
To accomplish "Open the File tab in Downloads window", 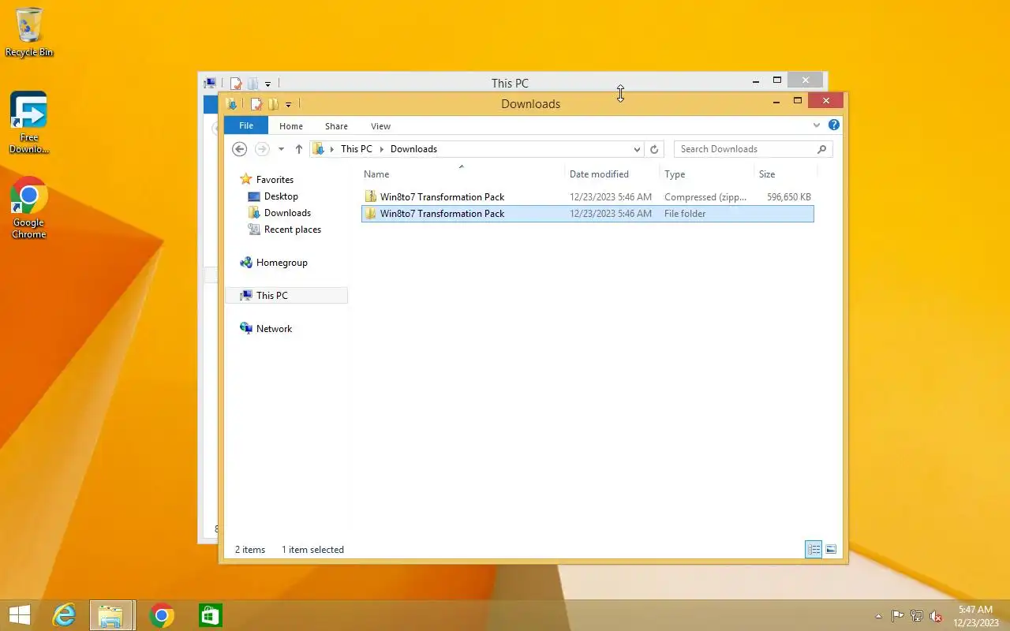I will 246,125.
